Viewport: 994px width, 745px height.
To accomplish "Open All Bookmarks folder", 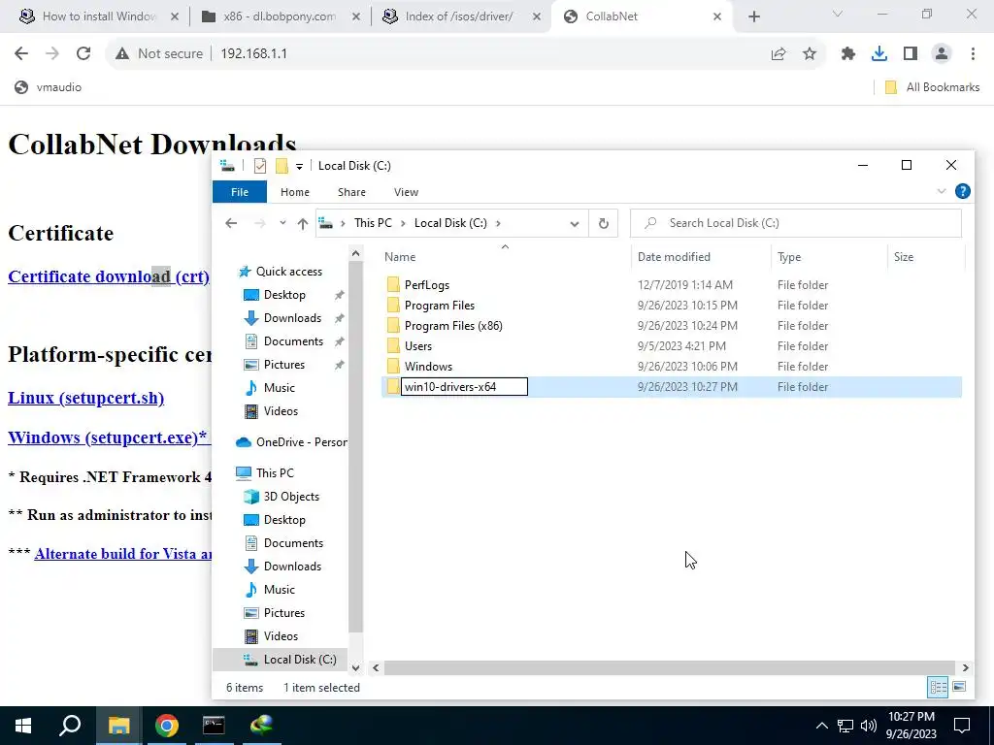I will (932, 87).
